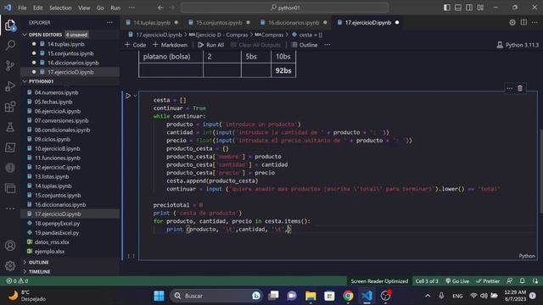543x305 pixels.
Task: Run the current notebook cell
Action: tap(128, 96)
